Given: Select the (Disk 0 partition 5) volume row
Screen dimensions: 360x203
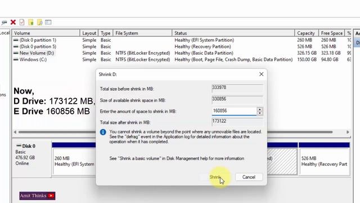Looking at the screenshot, I should 181,46.
